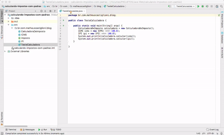224x135 pixels.
Task: Select calculando-impostos-com-padrao.iml file
Action: pyautogui.click(x=33, y=48)
